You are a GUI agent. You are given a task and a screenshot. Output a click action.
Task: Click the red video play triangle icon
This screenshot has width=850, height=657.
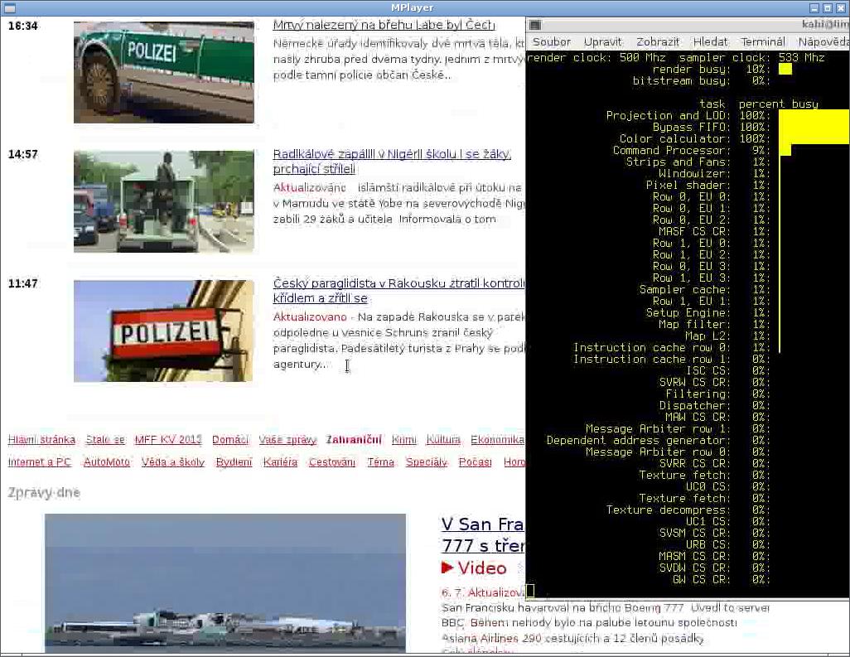[447, 568]
